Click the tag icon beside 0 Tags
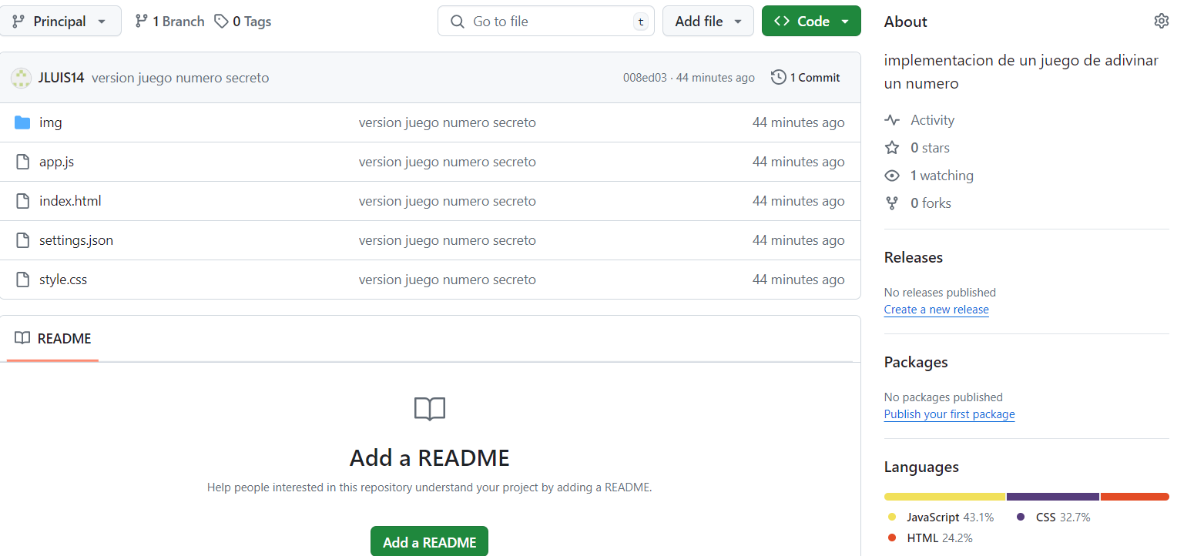The width and height of the screenshot is (1204, 556). pyautogui.click(x=221, y=21)
